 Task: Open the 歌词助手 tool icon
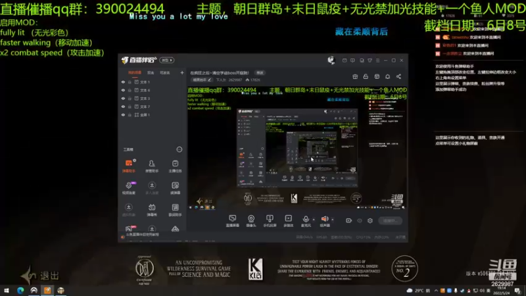click(x=175, y=209)
